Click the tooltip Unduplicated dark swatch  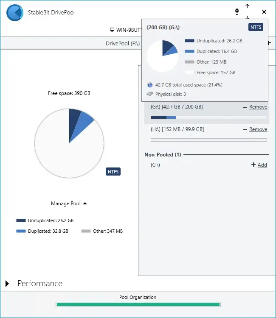[189, 41]
